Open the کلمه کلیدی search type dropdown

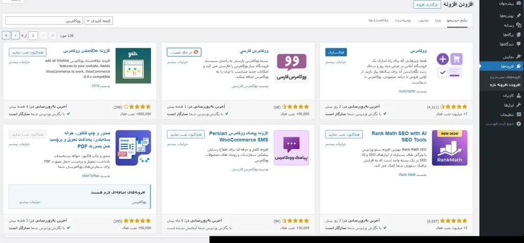(x=98, y=21)
